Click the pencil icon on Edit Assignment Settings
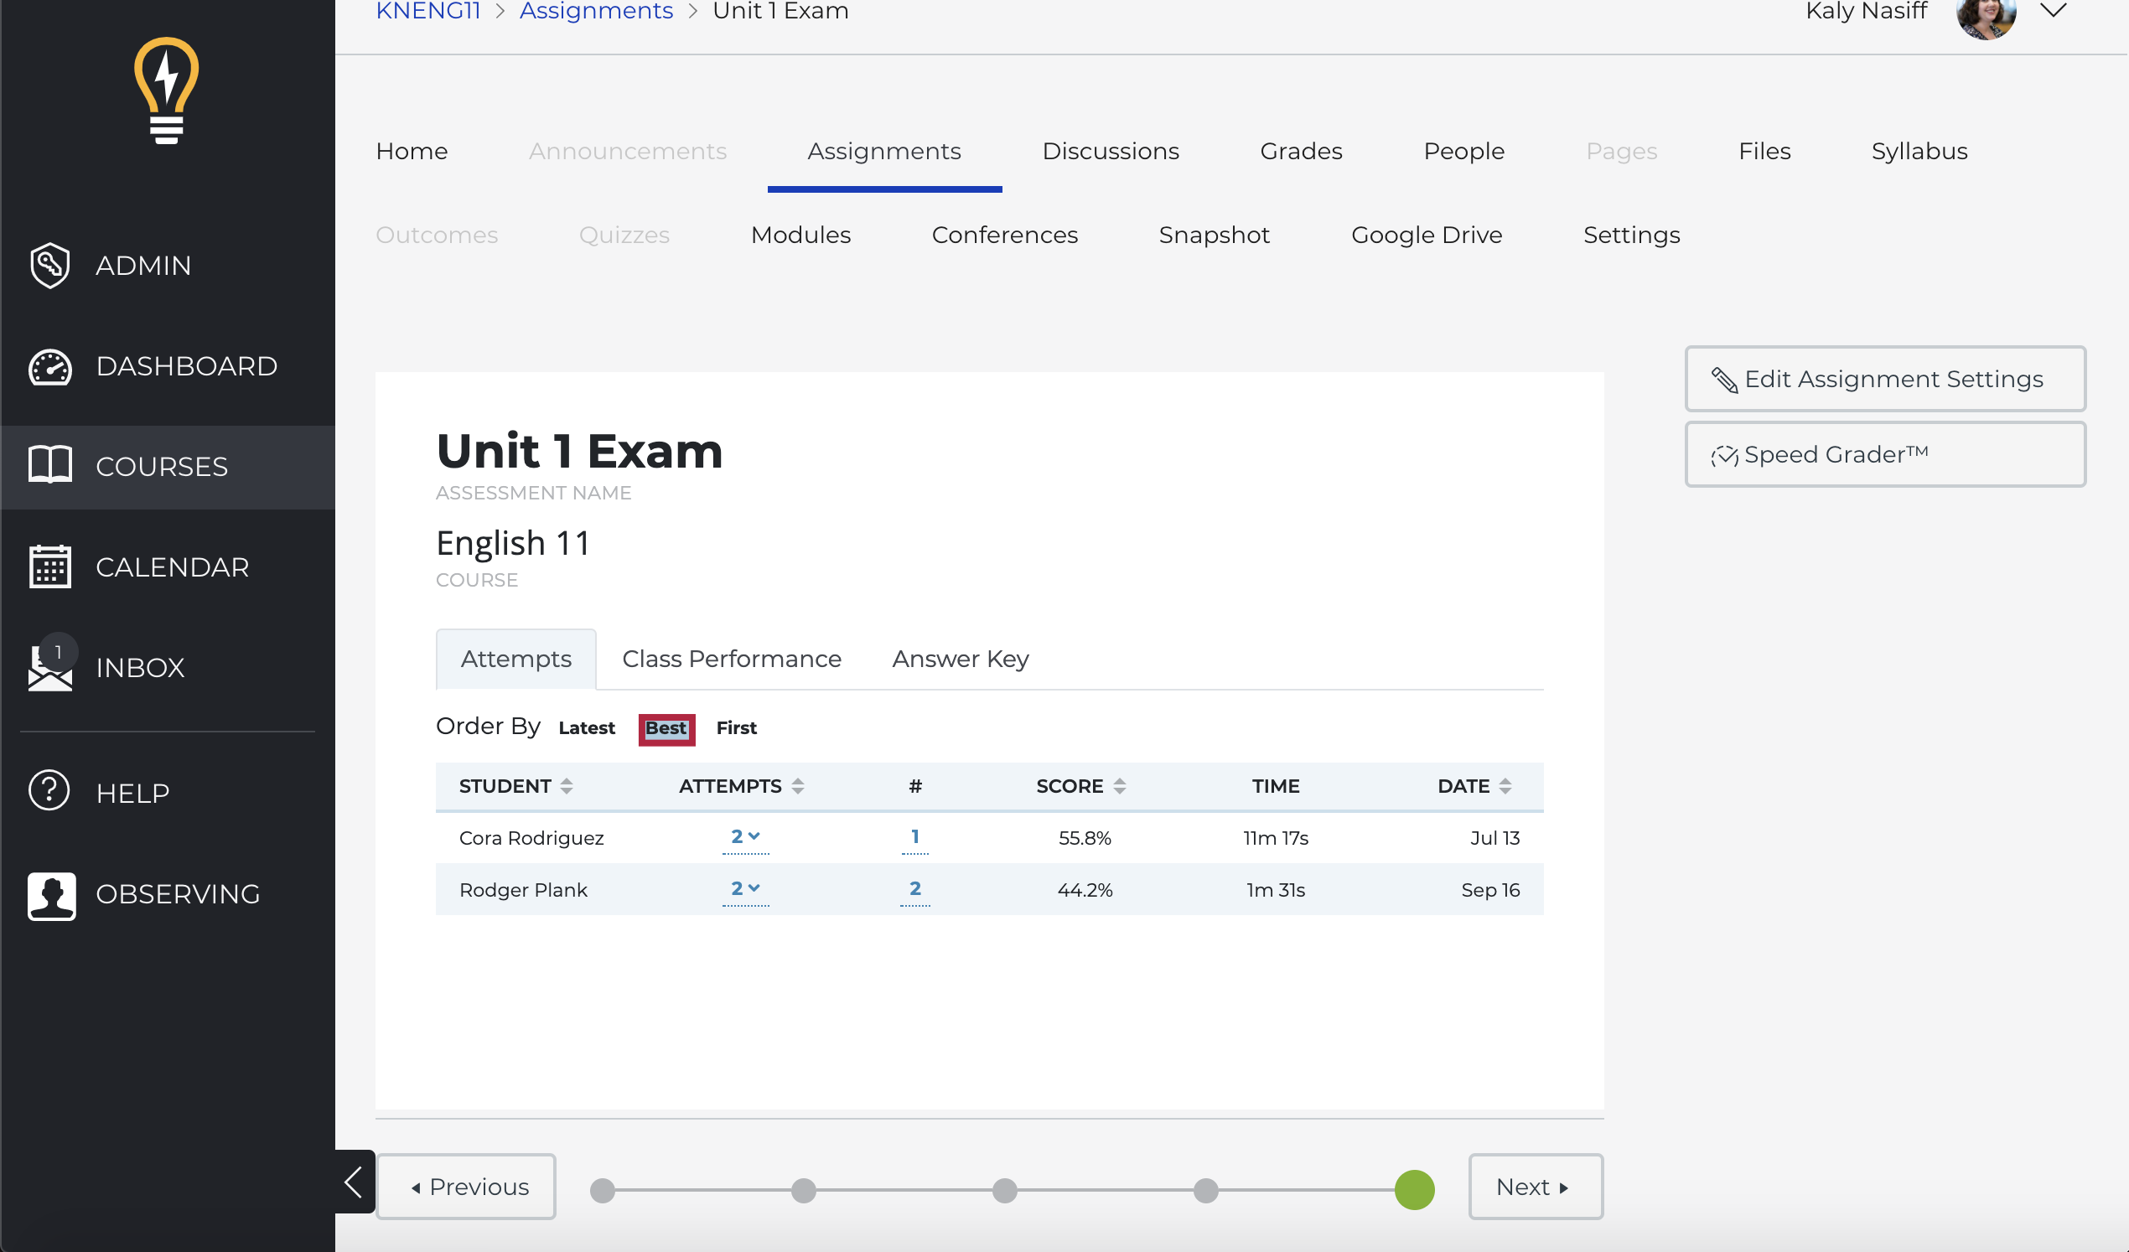Screen dimensions: 2129x1252 [x=1723, y=380]
